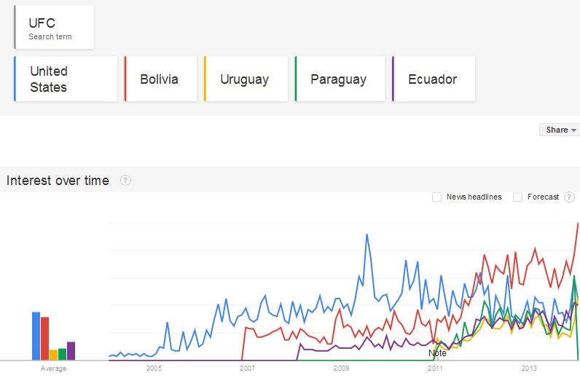Click the red Bolivia average bar
This screenshot has width=580, height=378.
[x=44, y=339]
